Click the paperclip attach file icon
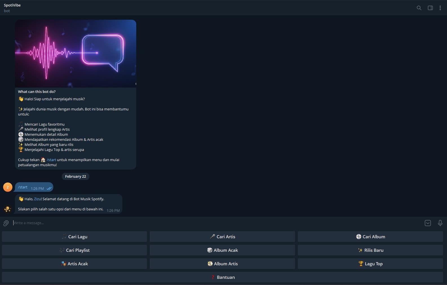 tap(6, 223)
